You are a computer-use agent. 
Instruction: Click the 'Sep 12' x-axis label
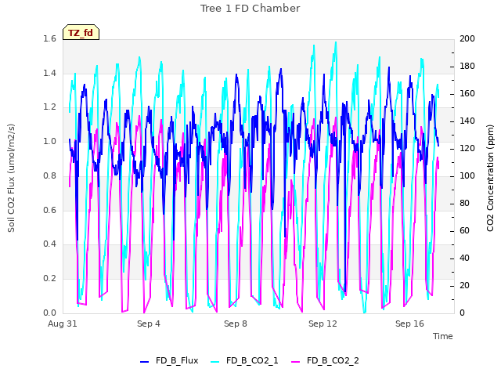pos(323,324)
